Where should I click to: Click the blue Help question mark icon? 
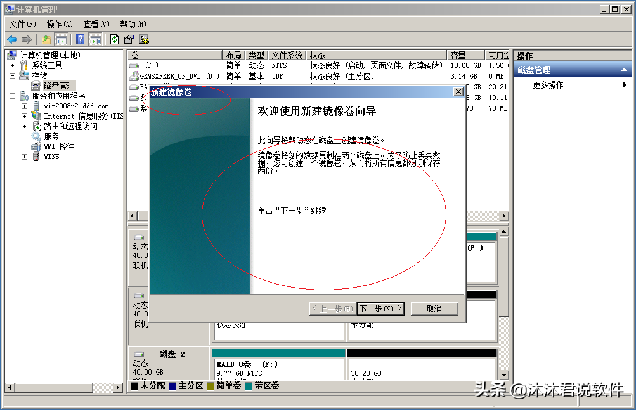[81, 39]
